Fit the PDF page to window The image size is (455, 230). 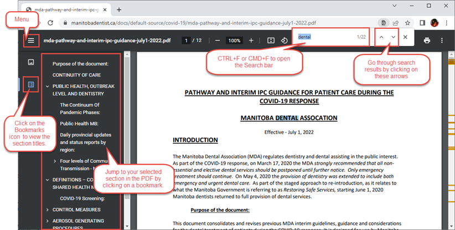click(x=271, y=40)
